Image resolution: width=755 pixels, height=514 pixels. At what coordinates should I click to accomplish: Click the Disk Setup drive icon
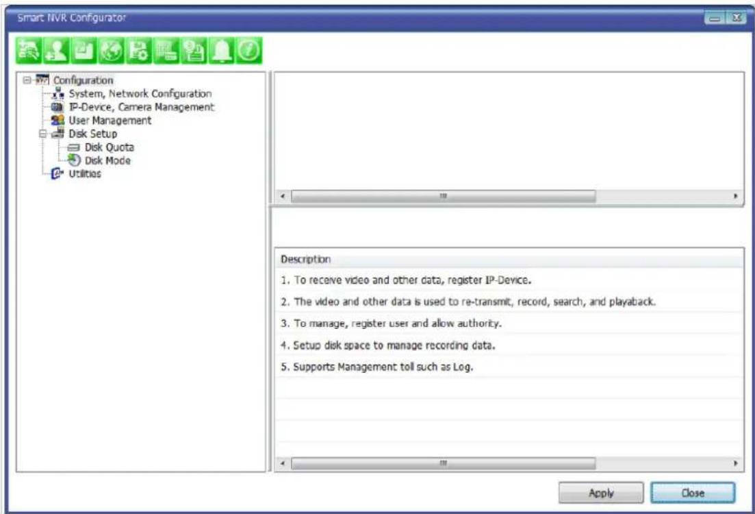[57, 133]
